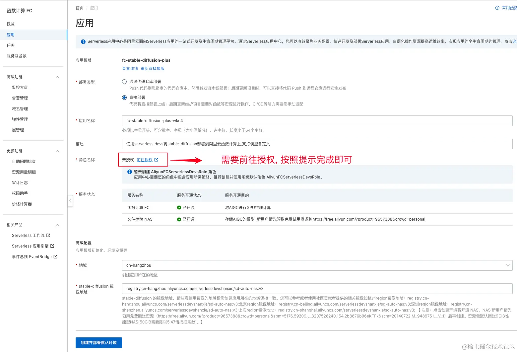517x352 pixels.
Task: Click the external link icon next to Serverless 应用引擎
Action: click(52, 246)
